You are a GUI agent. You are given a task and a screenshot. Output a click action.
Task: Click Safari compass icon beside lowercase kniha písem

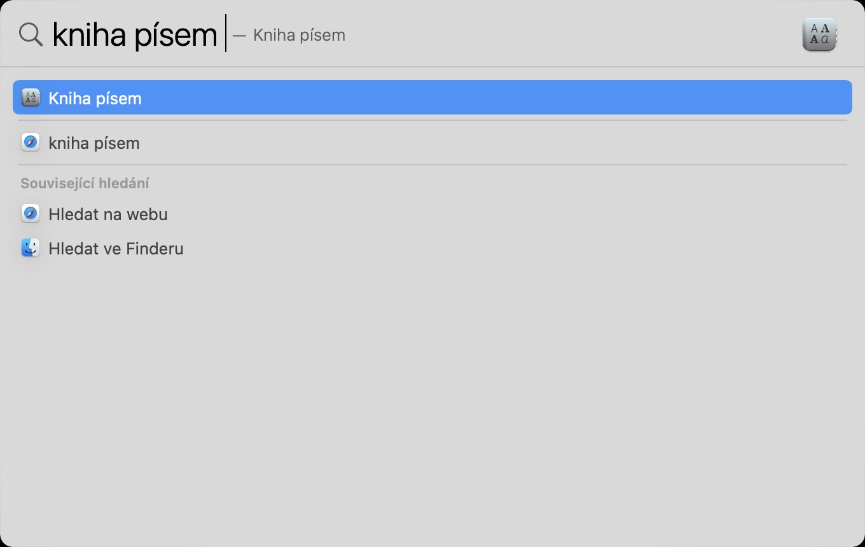(31, 142)
